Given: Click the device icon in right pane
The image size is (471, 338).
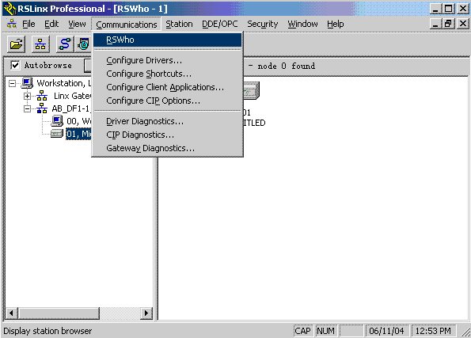Looking at the screenshot, I should point(251,91).
